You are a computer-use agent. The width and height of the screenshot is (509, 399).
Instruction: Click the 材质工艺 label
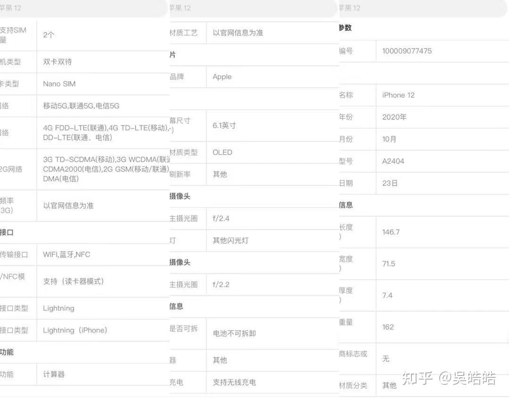[x=183, y=33]
